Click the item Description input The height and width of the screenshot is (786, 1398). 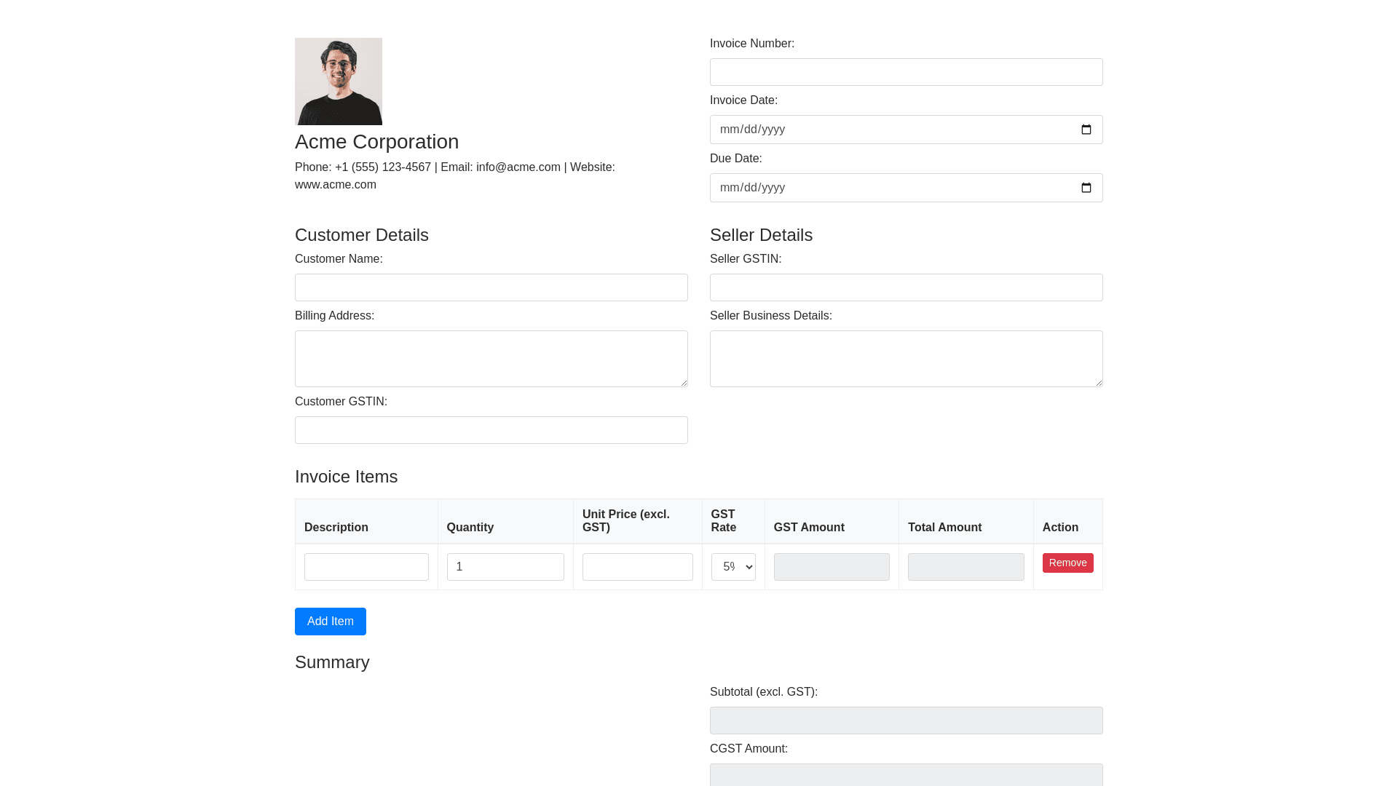[x=366, y=567]
